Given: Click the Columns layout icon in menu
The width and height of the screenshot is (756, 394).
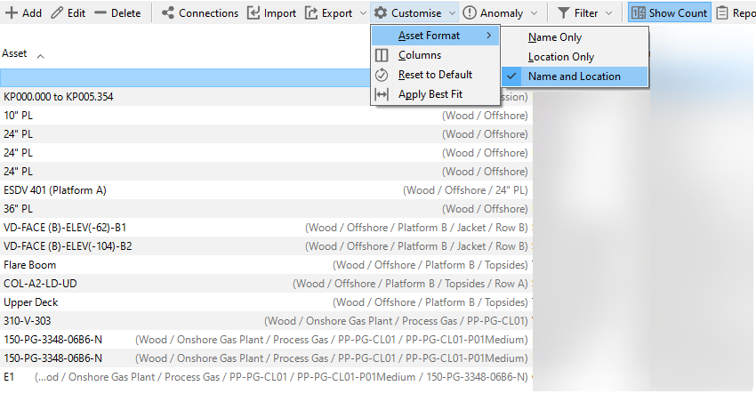Looking at the screenshot, I should pos(382,55).
